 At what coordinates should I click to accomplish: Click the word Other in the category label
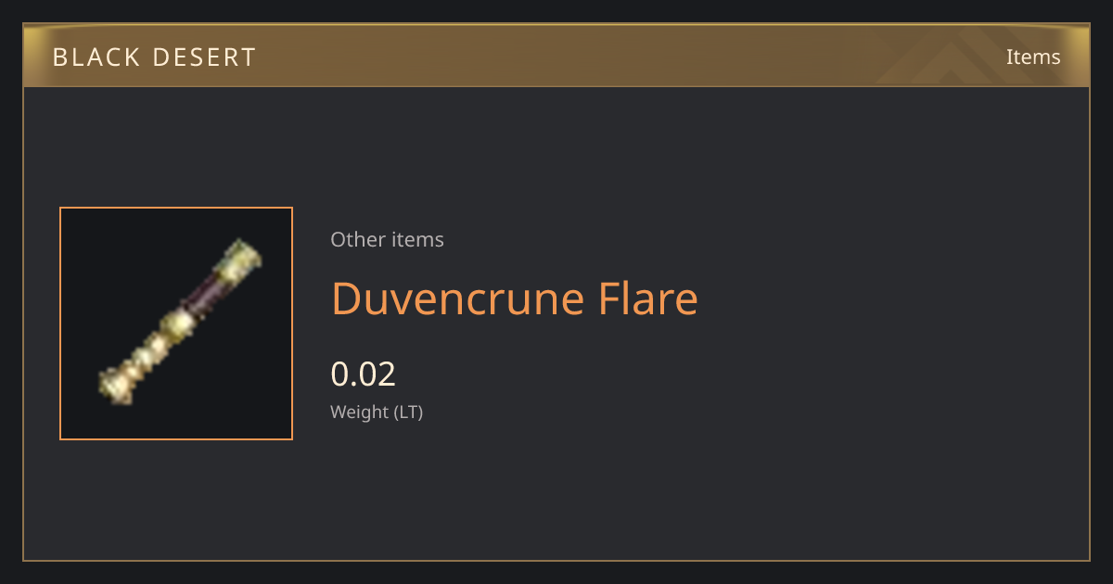[x=356, y=239]
